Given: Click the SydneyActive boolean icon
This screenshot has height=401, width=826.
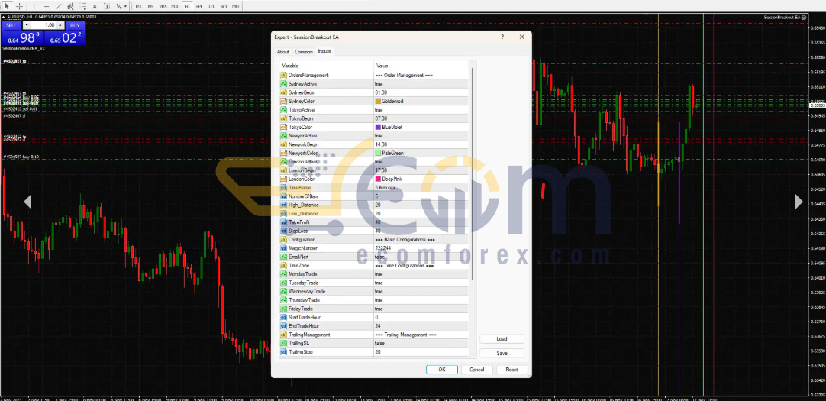Looking at the screenshot, I should click(283, 84).
